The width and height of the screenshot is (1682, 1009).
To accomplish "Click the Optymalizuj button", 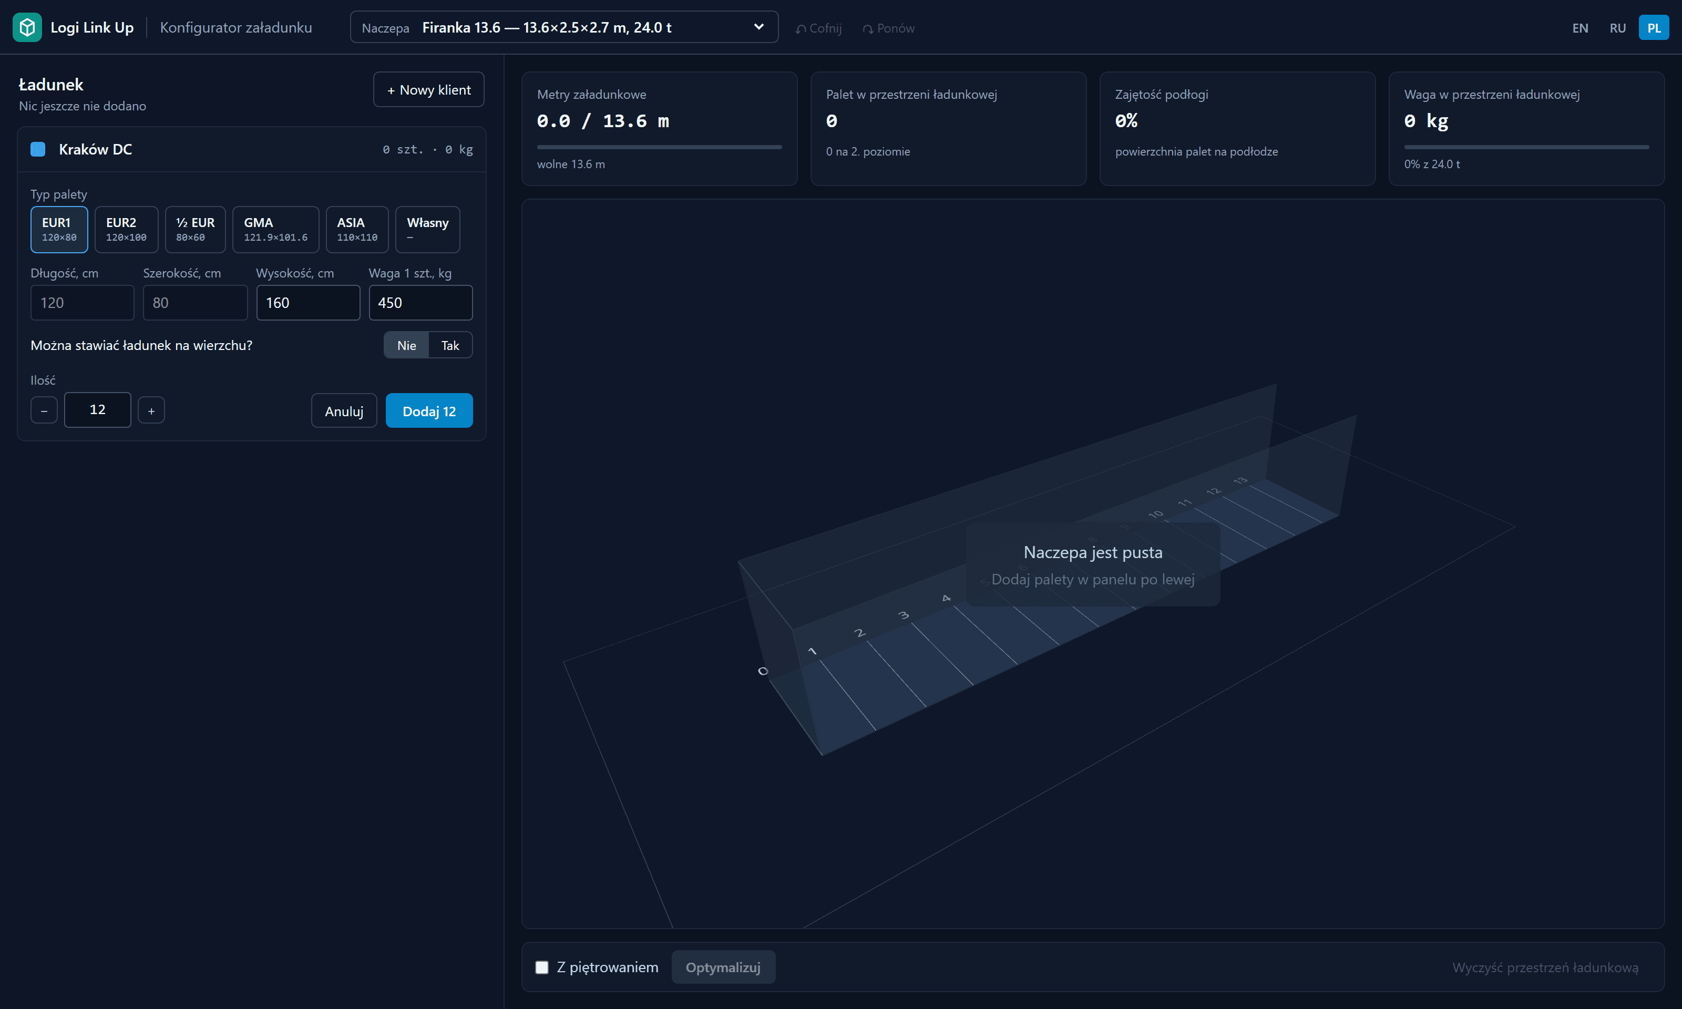I will [x=723, y=967].
